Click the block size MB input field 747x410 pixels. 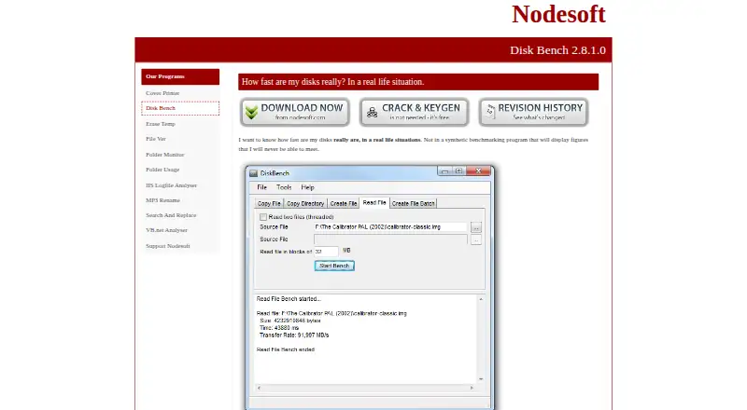coord(326,252)
